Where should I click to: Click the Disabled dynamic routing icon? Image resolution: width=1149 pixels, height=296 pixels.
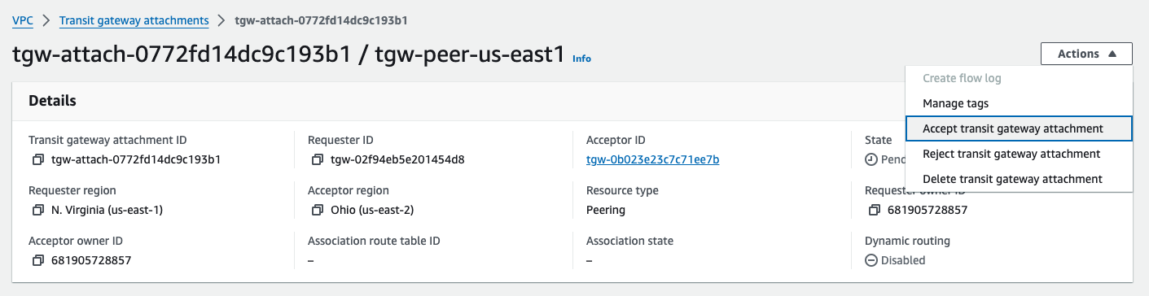point(871,260)
